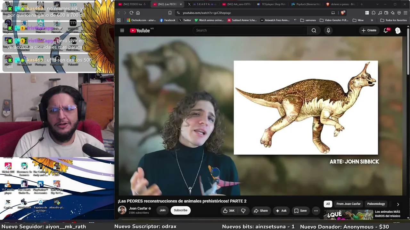Image resolution: width=410 pixels, height=230 pixels.
Task: Open CapCut desktop shortcut
Action: (x=8, y=204)
